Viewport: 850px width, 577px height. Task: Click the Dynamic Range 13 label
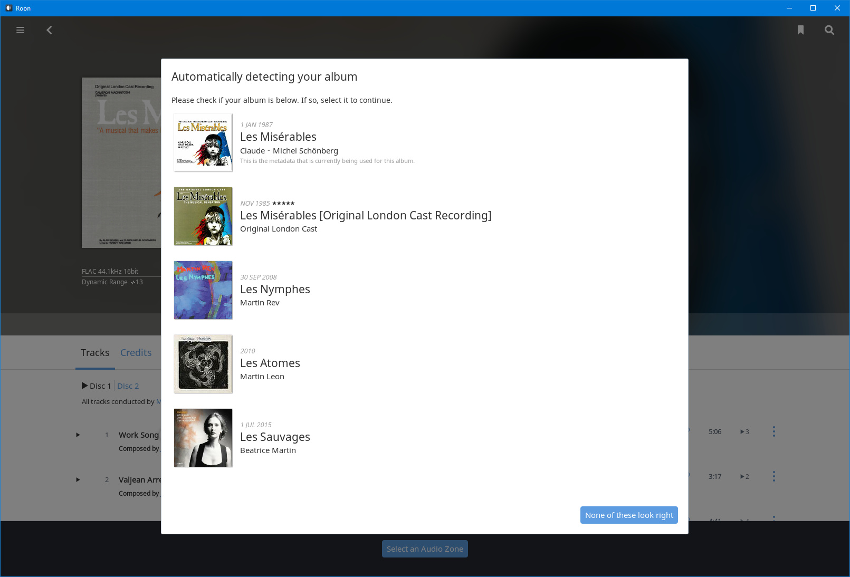point(112,282)
